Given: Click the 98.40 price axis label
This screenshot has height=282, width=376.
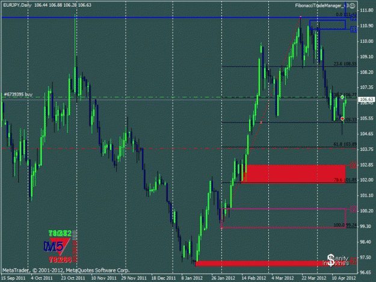Looking at the screenshot, I should [x=366, y=242].
